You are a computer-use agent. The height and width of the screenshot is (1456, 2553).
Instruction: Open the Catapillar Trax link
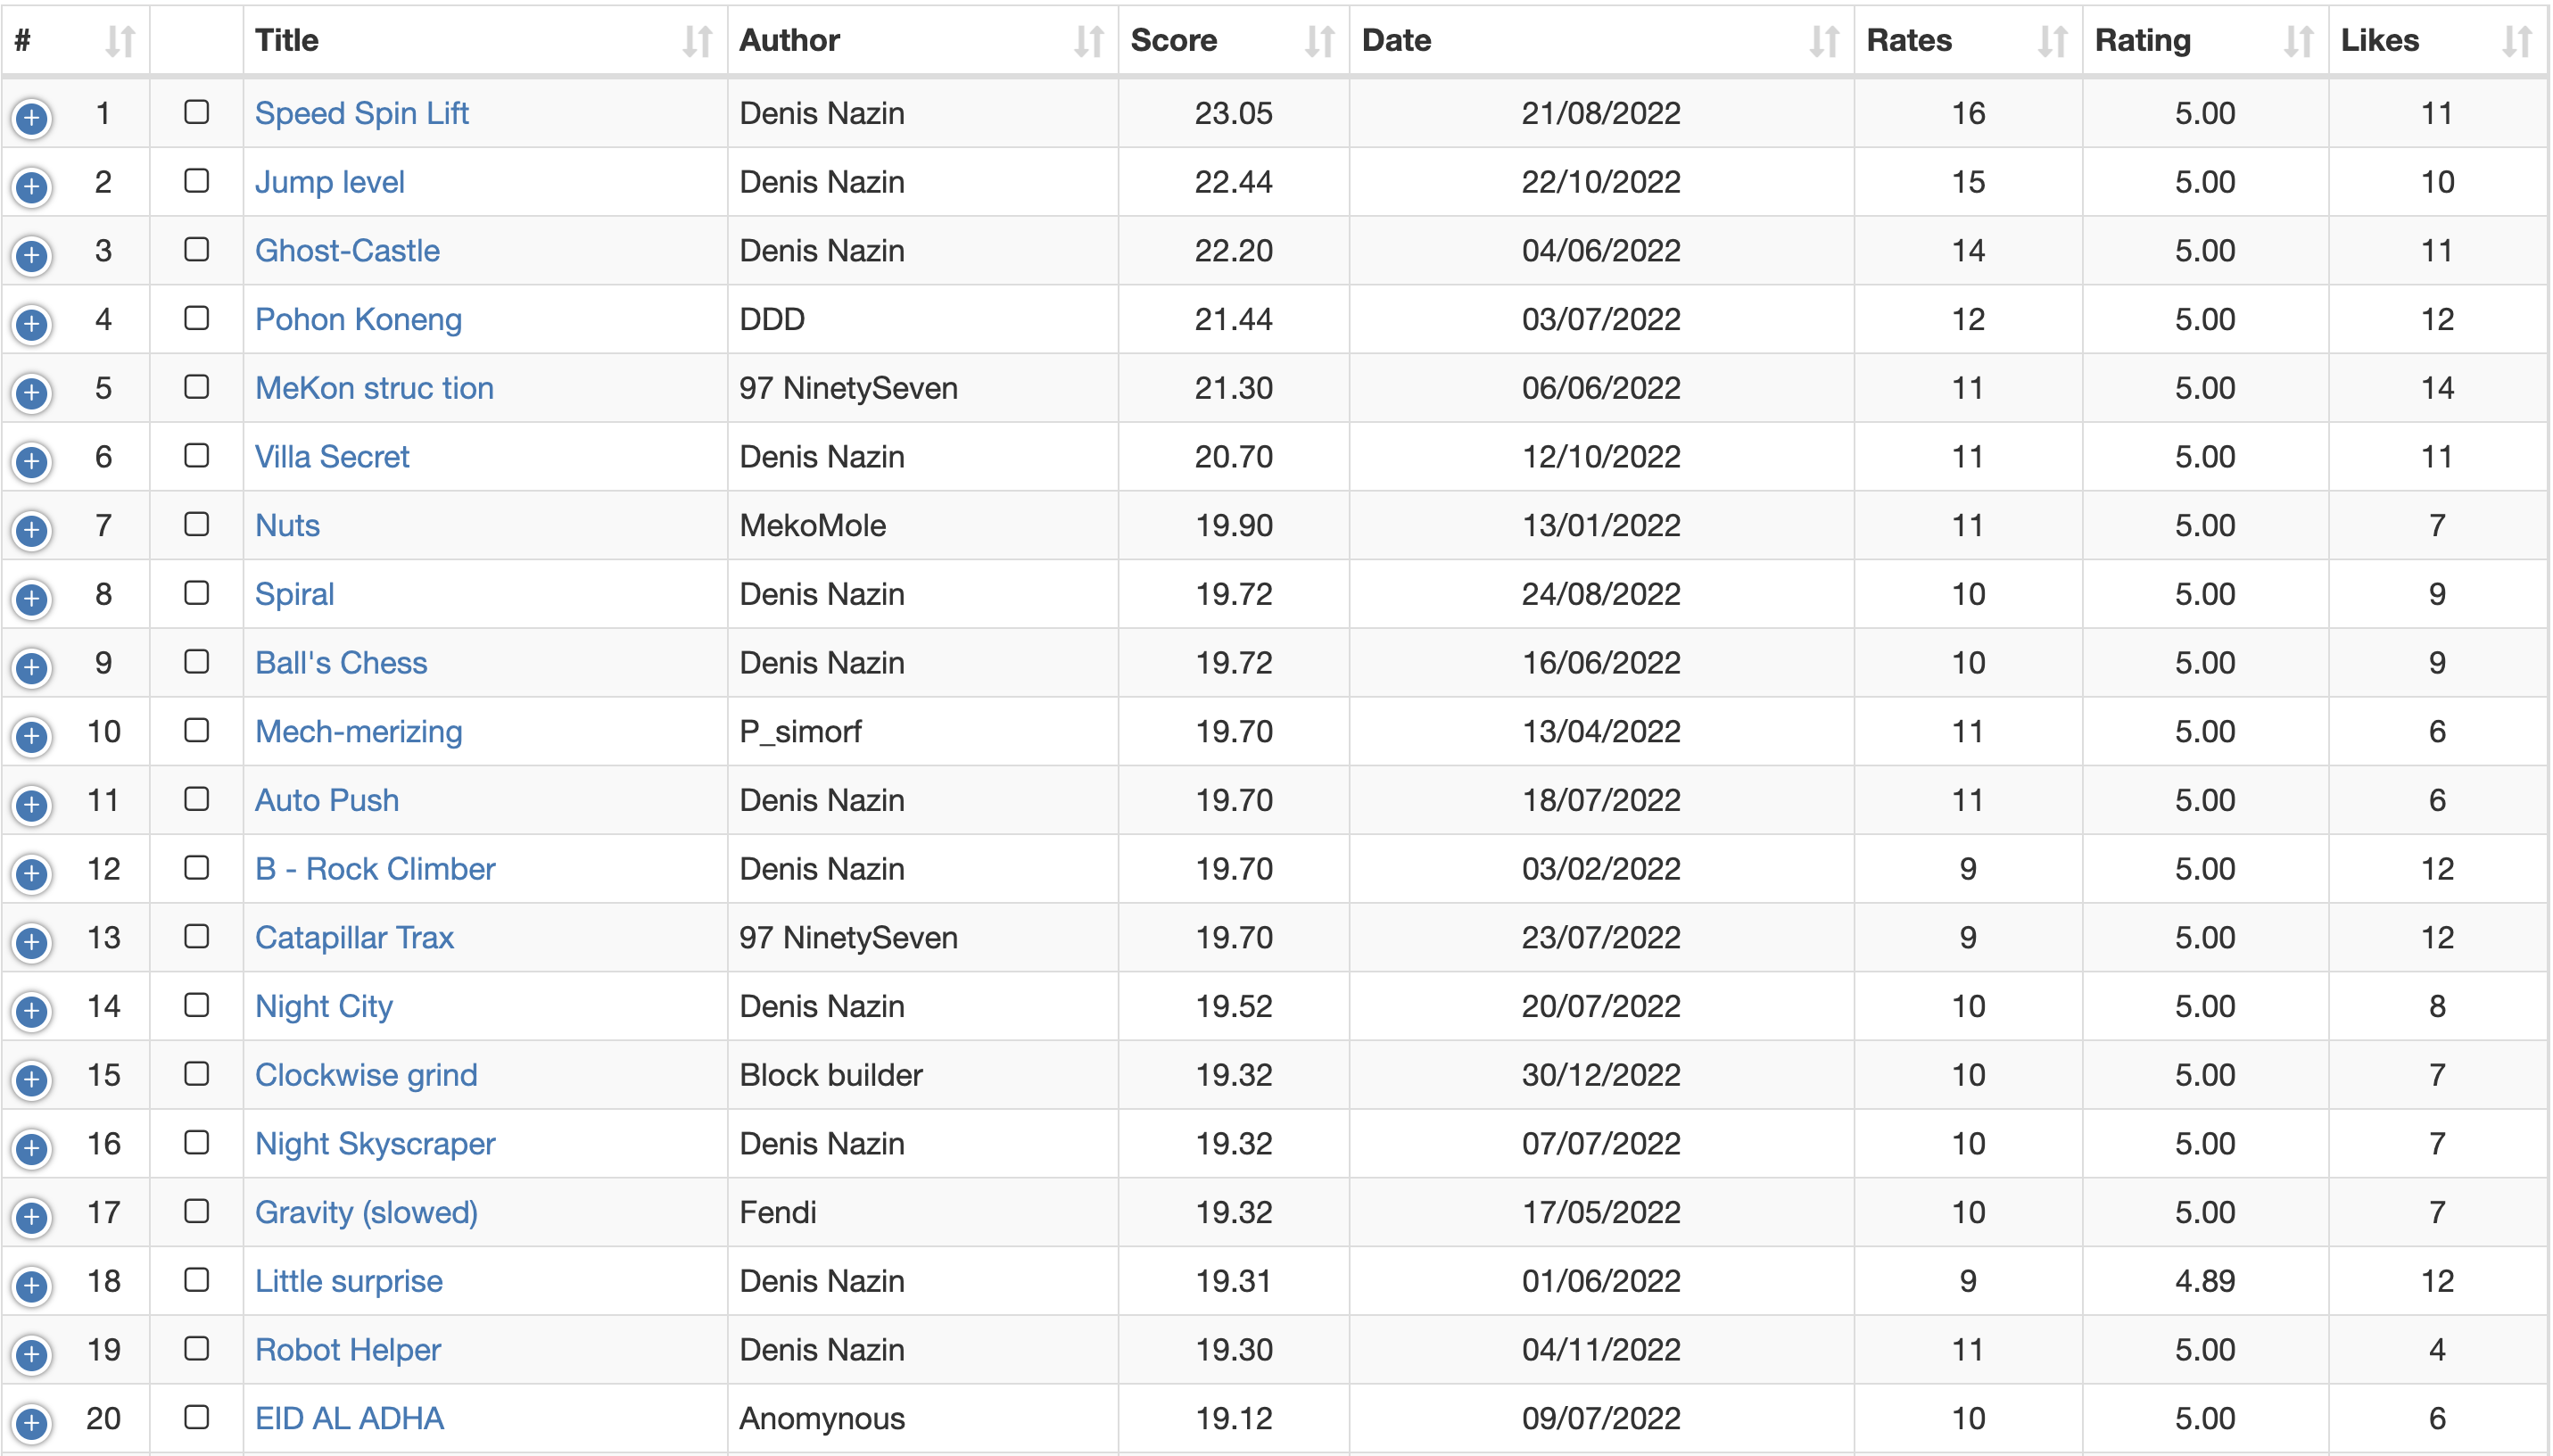click(354, 937)
